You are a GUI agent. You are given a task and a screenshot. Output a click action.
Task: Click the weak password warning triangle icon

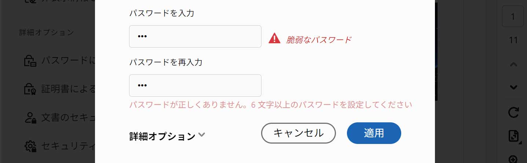274,38
